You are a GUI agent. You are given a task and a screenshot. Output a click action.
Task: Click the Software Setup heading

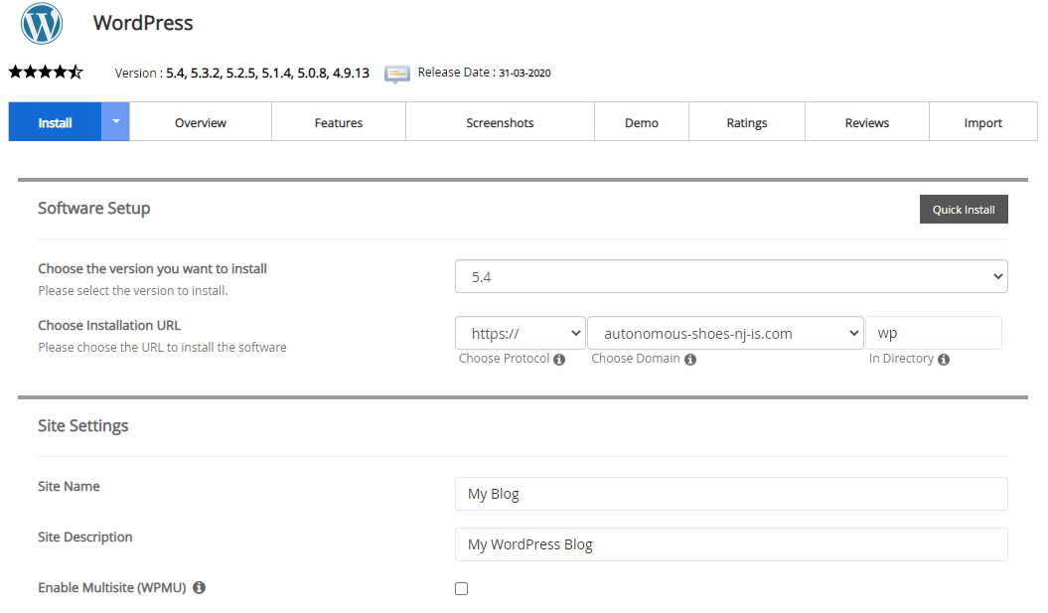click(94, 209)
